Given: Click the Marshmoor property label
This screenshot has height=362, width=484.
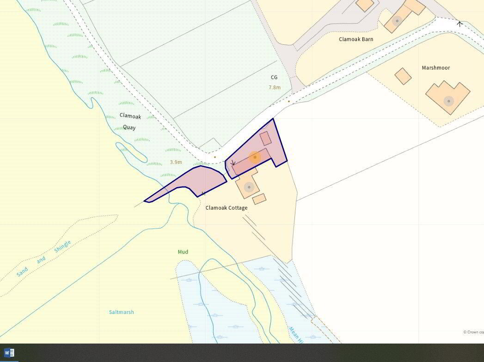Looking at the screenshot, I should pyautogui.click(x=435, y=67).
